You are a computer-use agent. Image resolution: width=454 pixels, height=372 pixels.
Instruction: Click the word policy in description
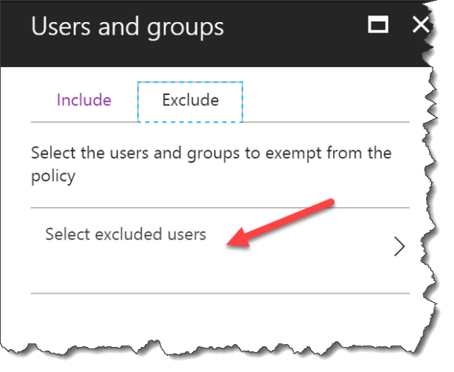pos(53,176)
